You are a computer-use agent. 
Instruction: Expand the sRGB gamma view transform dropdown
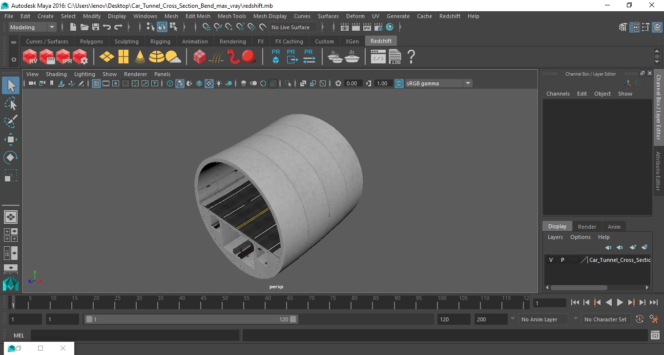pyautogui.click(x=467, y=83)
